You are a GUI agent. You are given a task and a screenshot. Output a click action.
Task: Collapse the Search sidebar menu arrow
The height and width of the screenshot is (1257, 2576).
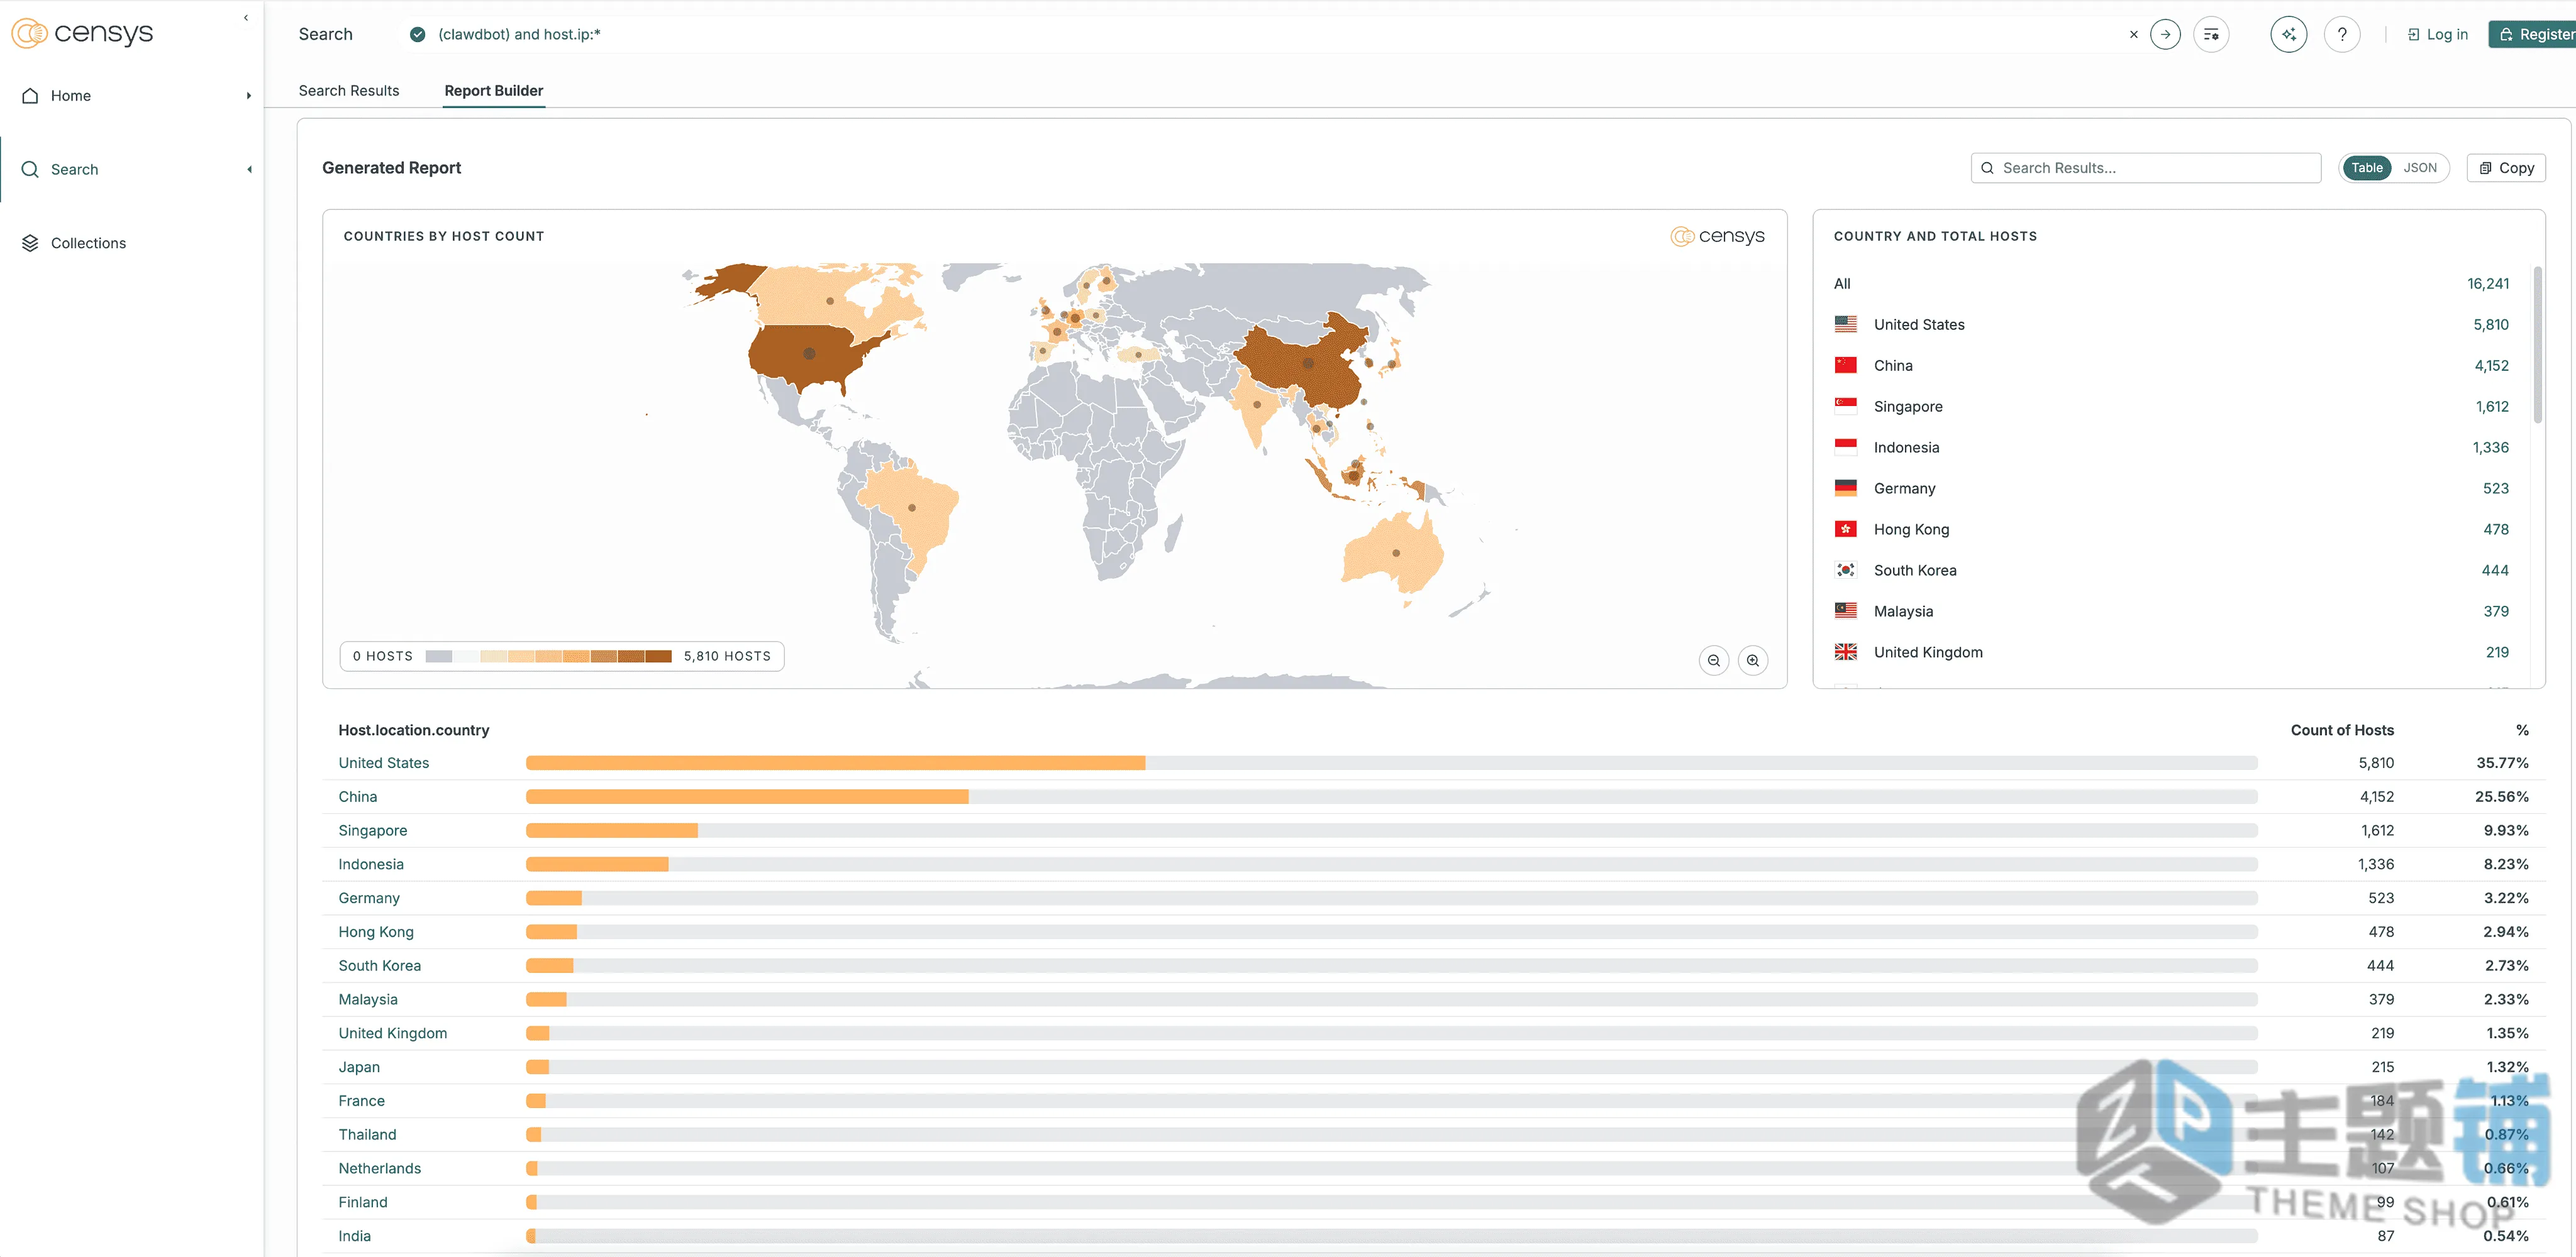coord(249,170)
